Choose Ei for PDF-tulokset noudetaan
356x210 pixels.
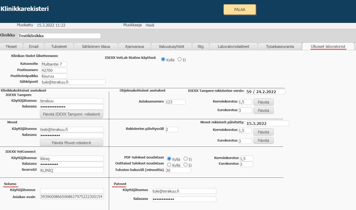(x=185, y=158)
